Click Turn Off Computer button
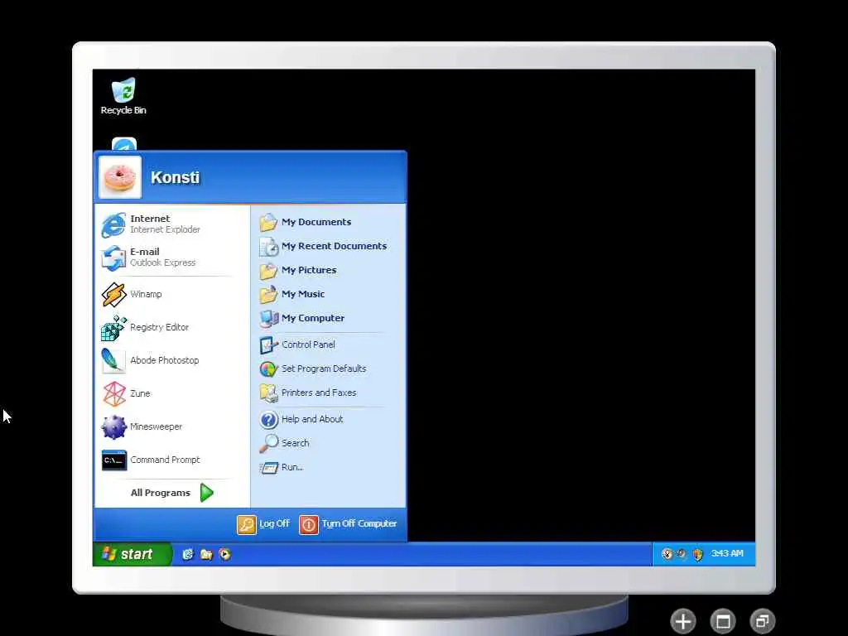 [349, 524]
